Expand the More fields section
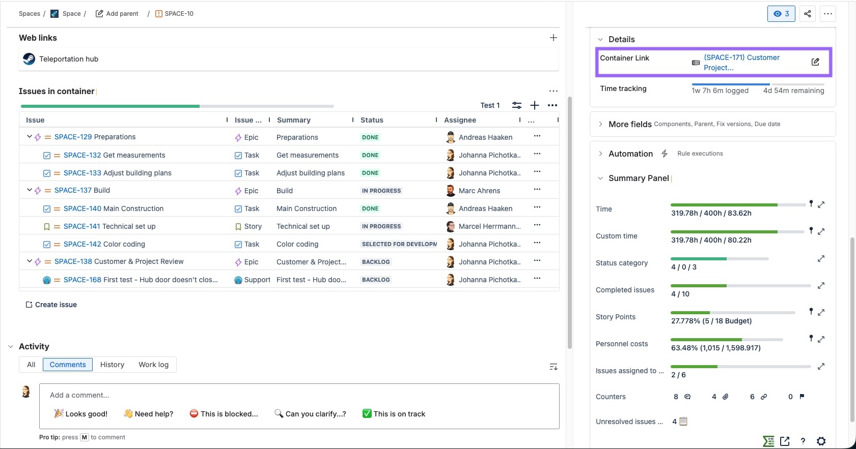 pyautogui.click(x=600, y=124)
